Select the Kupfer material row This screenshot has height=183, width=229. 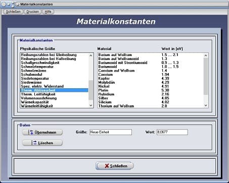(x=151, y=79)
